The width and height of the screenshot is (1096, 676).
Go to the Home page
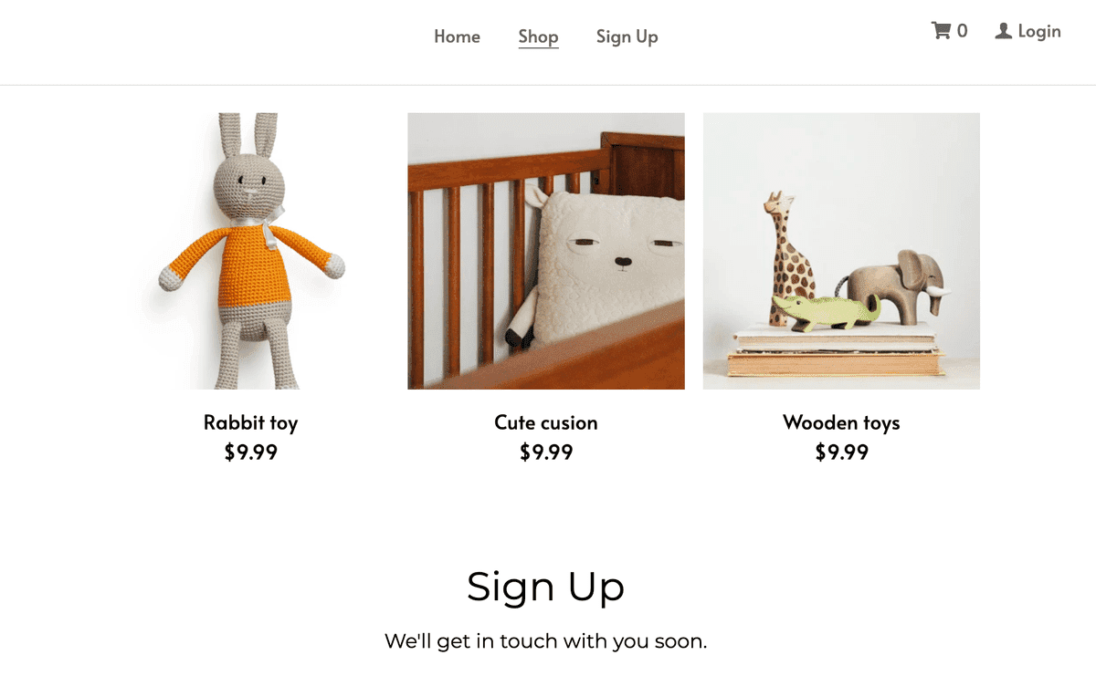tap(457, 36)
